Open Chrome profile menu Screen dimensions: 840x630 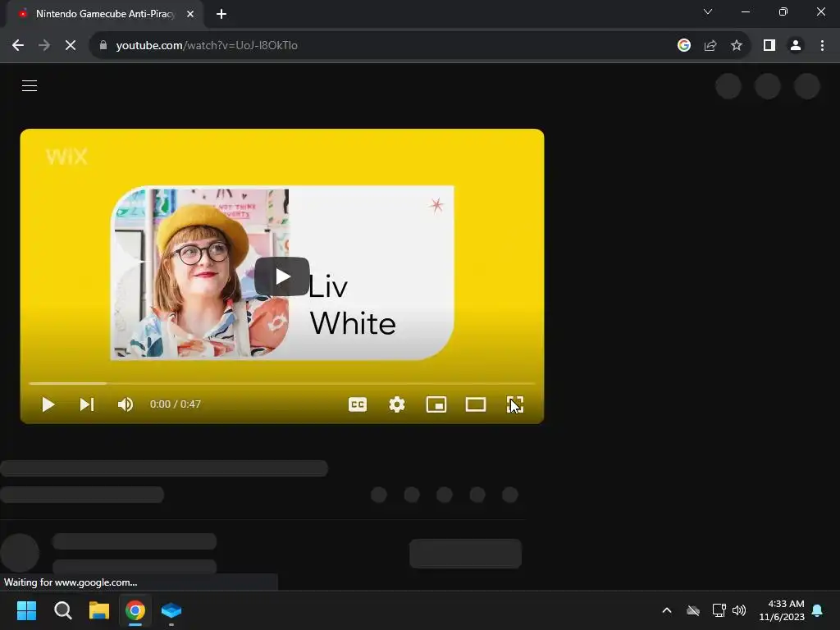point(796,46)
